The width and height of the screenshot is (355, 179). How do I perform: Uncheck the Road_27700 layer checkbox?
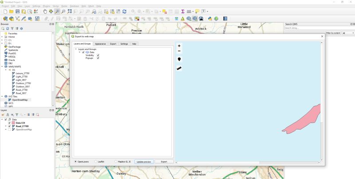(9, 126)
